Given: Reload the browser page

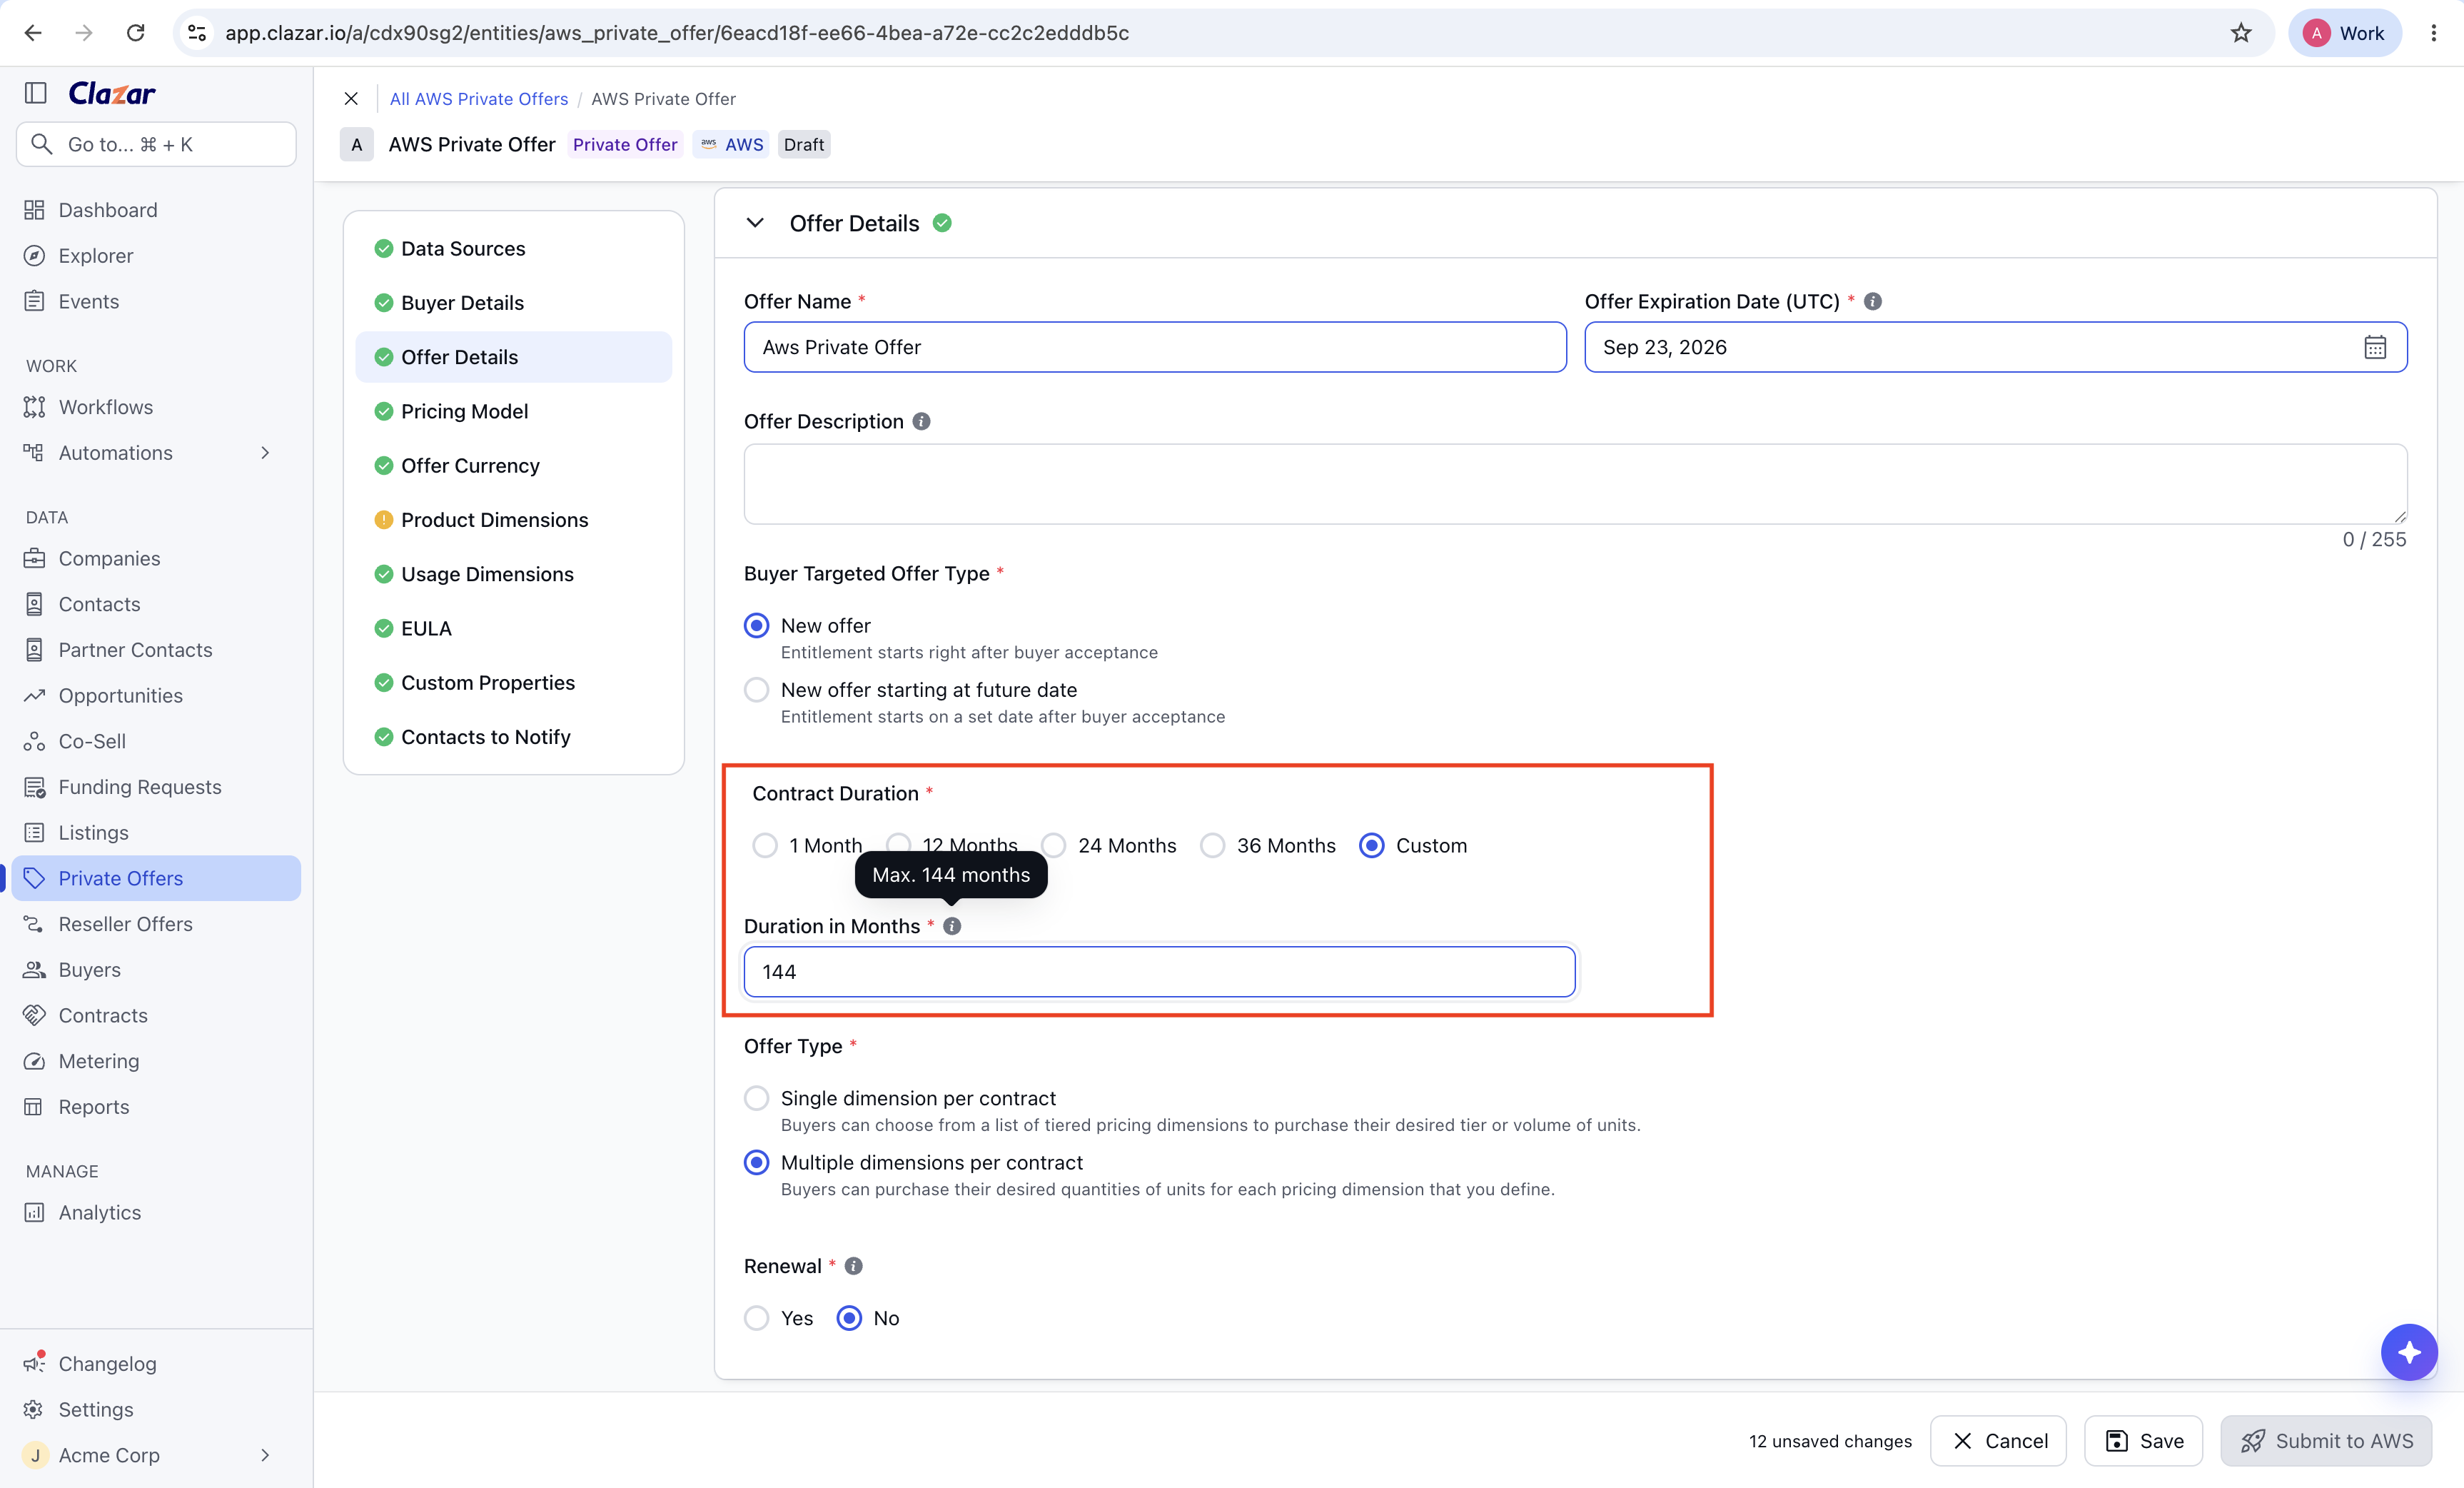Looking at the screenshot, I should 136,33.
